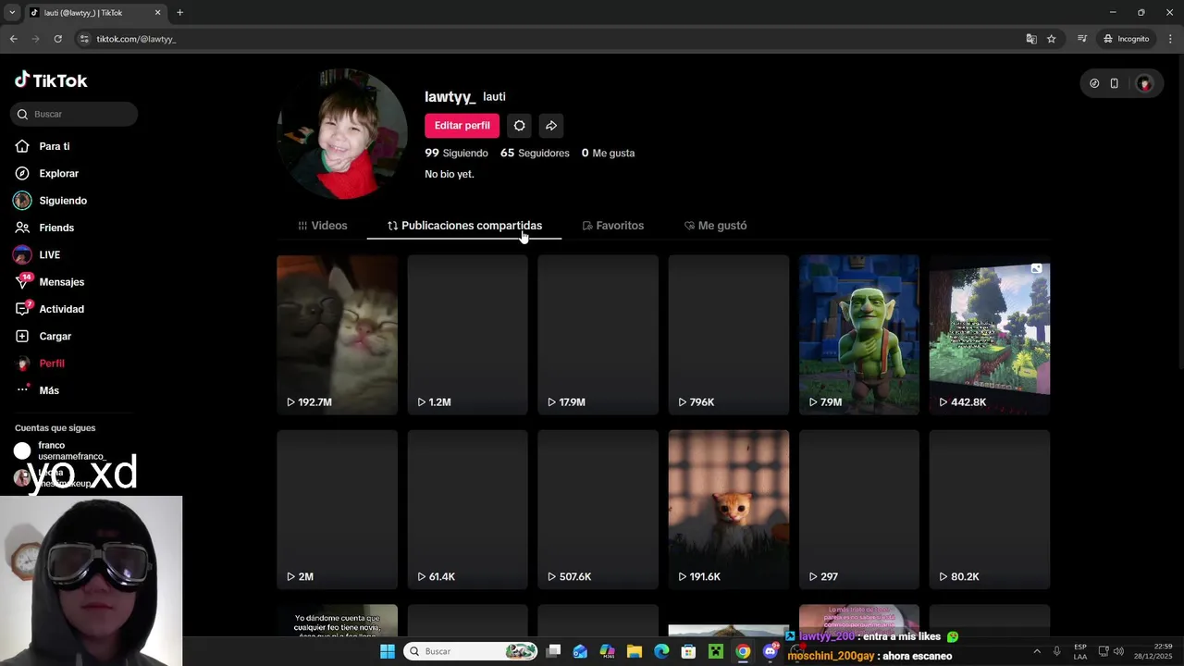
Task: Open the Chrome three-dot menu
Action: point(1170,39)
